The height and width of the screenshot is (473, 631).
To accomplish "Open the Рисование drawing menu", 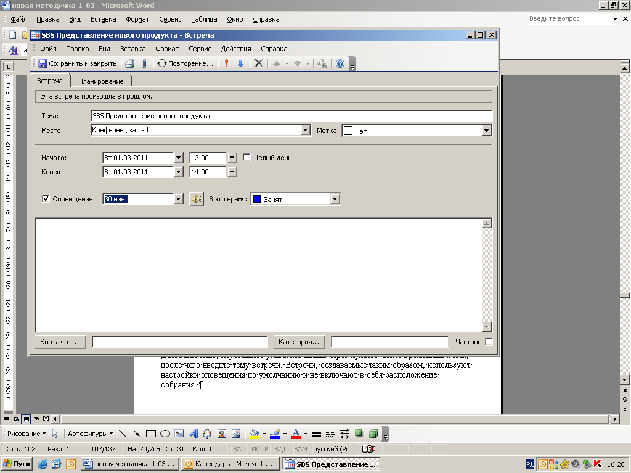I will 26,434.
